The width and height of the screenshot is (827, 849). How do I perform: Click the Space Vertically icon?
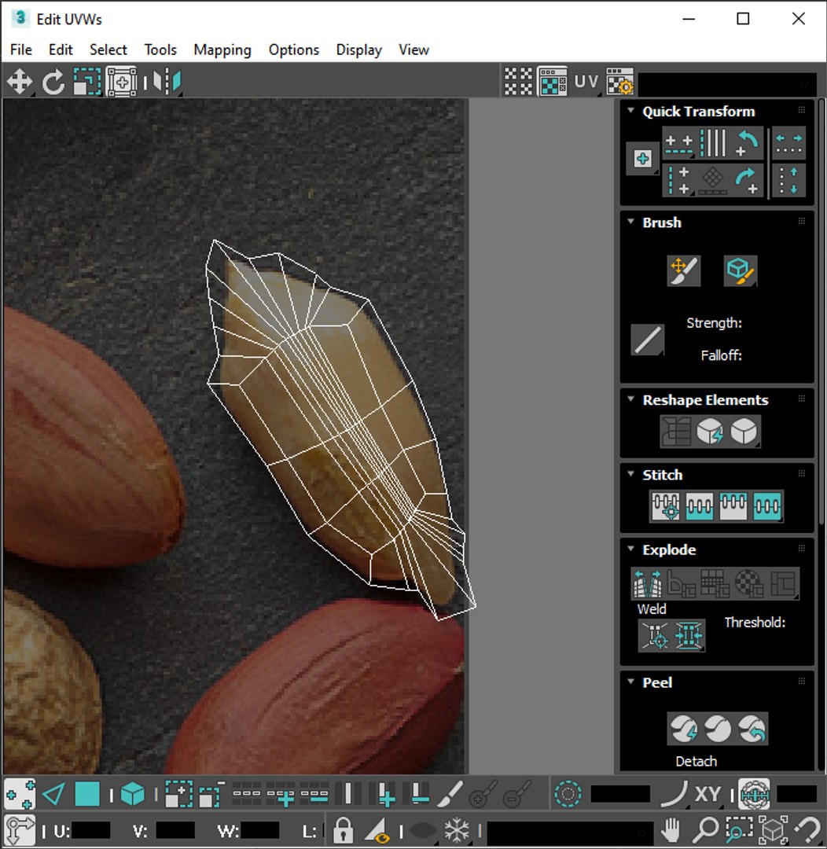click(x=788, y=181)
